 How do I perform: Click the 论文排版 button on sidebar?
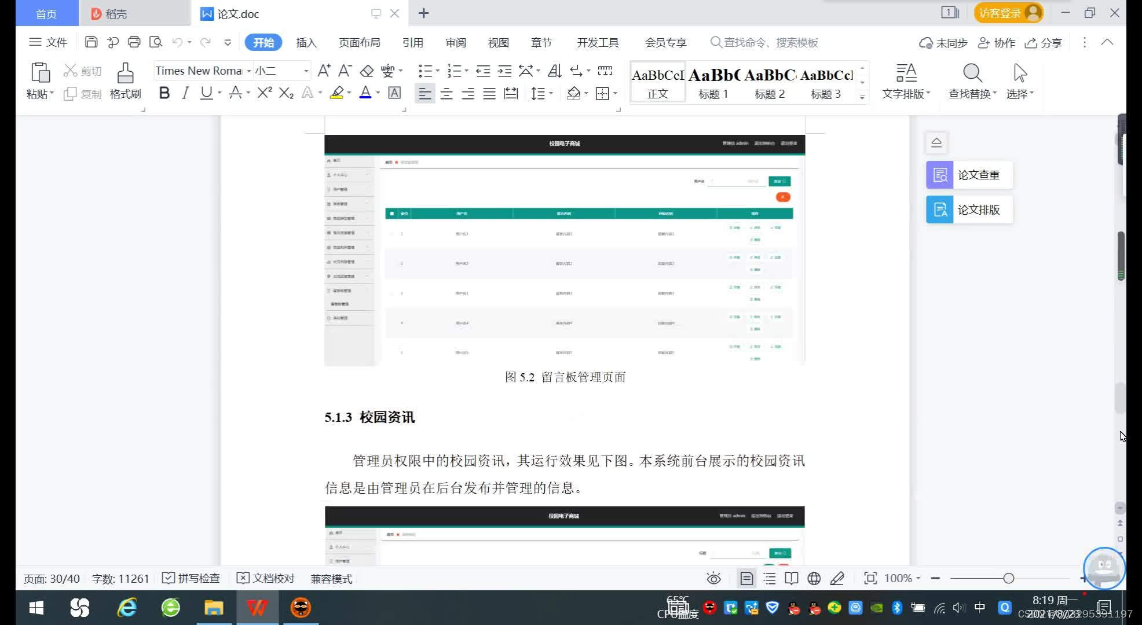[x=967, y=208]
